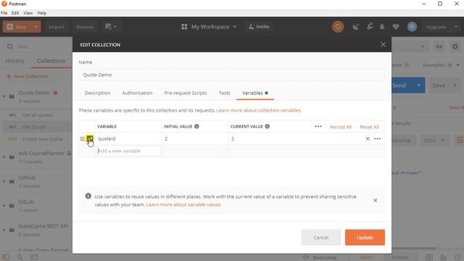This screenshot has height=261, width=464.
Task: Open the File menu
Action: (4, 13)
